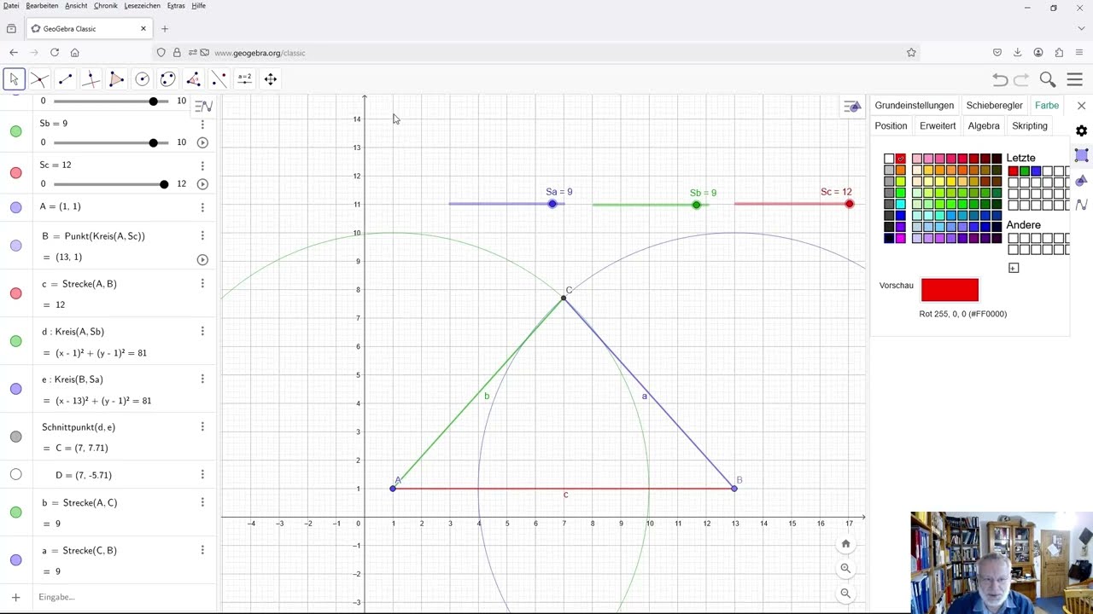
Task: Pick the recent blue color swatch
Action: pos(1036,171)
